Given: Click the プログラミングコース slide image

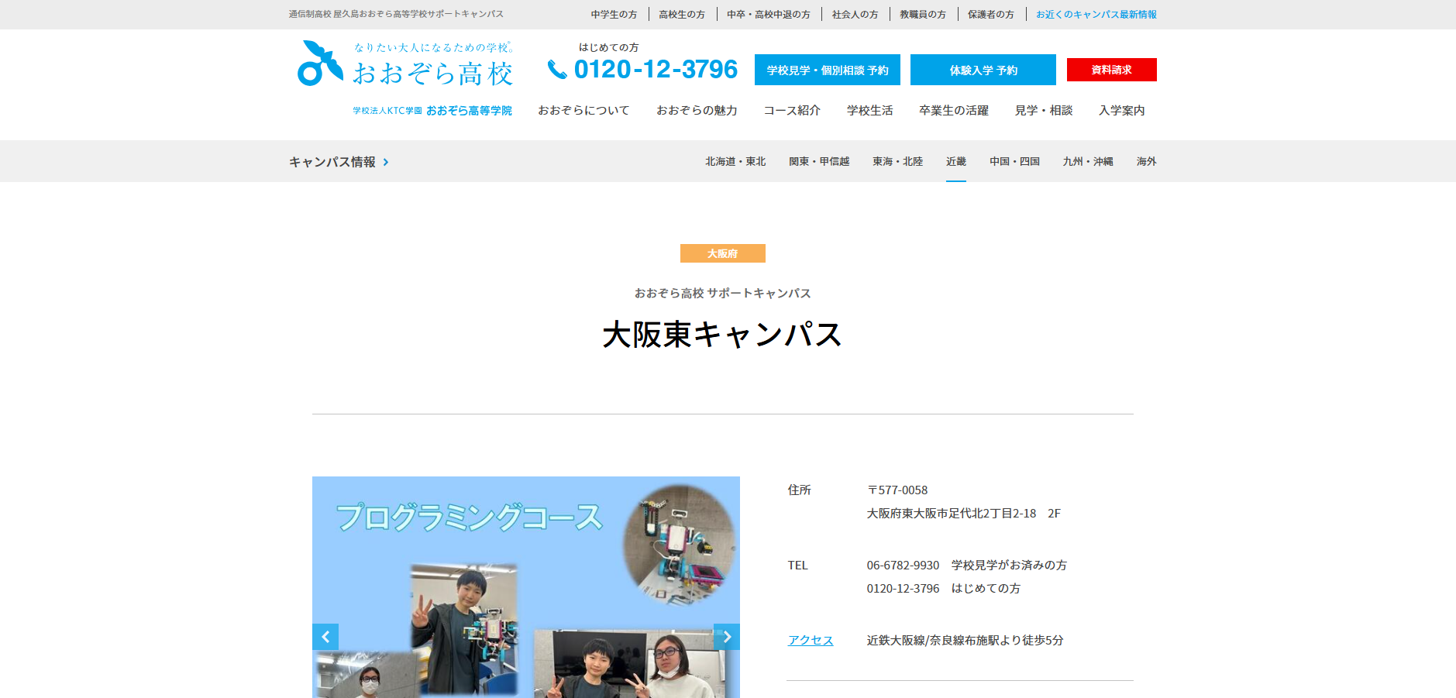Looking at the screenshot, I should click(526, 587).
